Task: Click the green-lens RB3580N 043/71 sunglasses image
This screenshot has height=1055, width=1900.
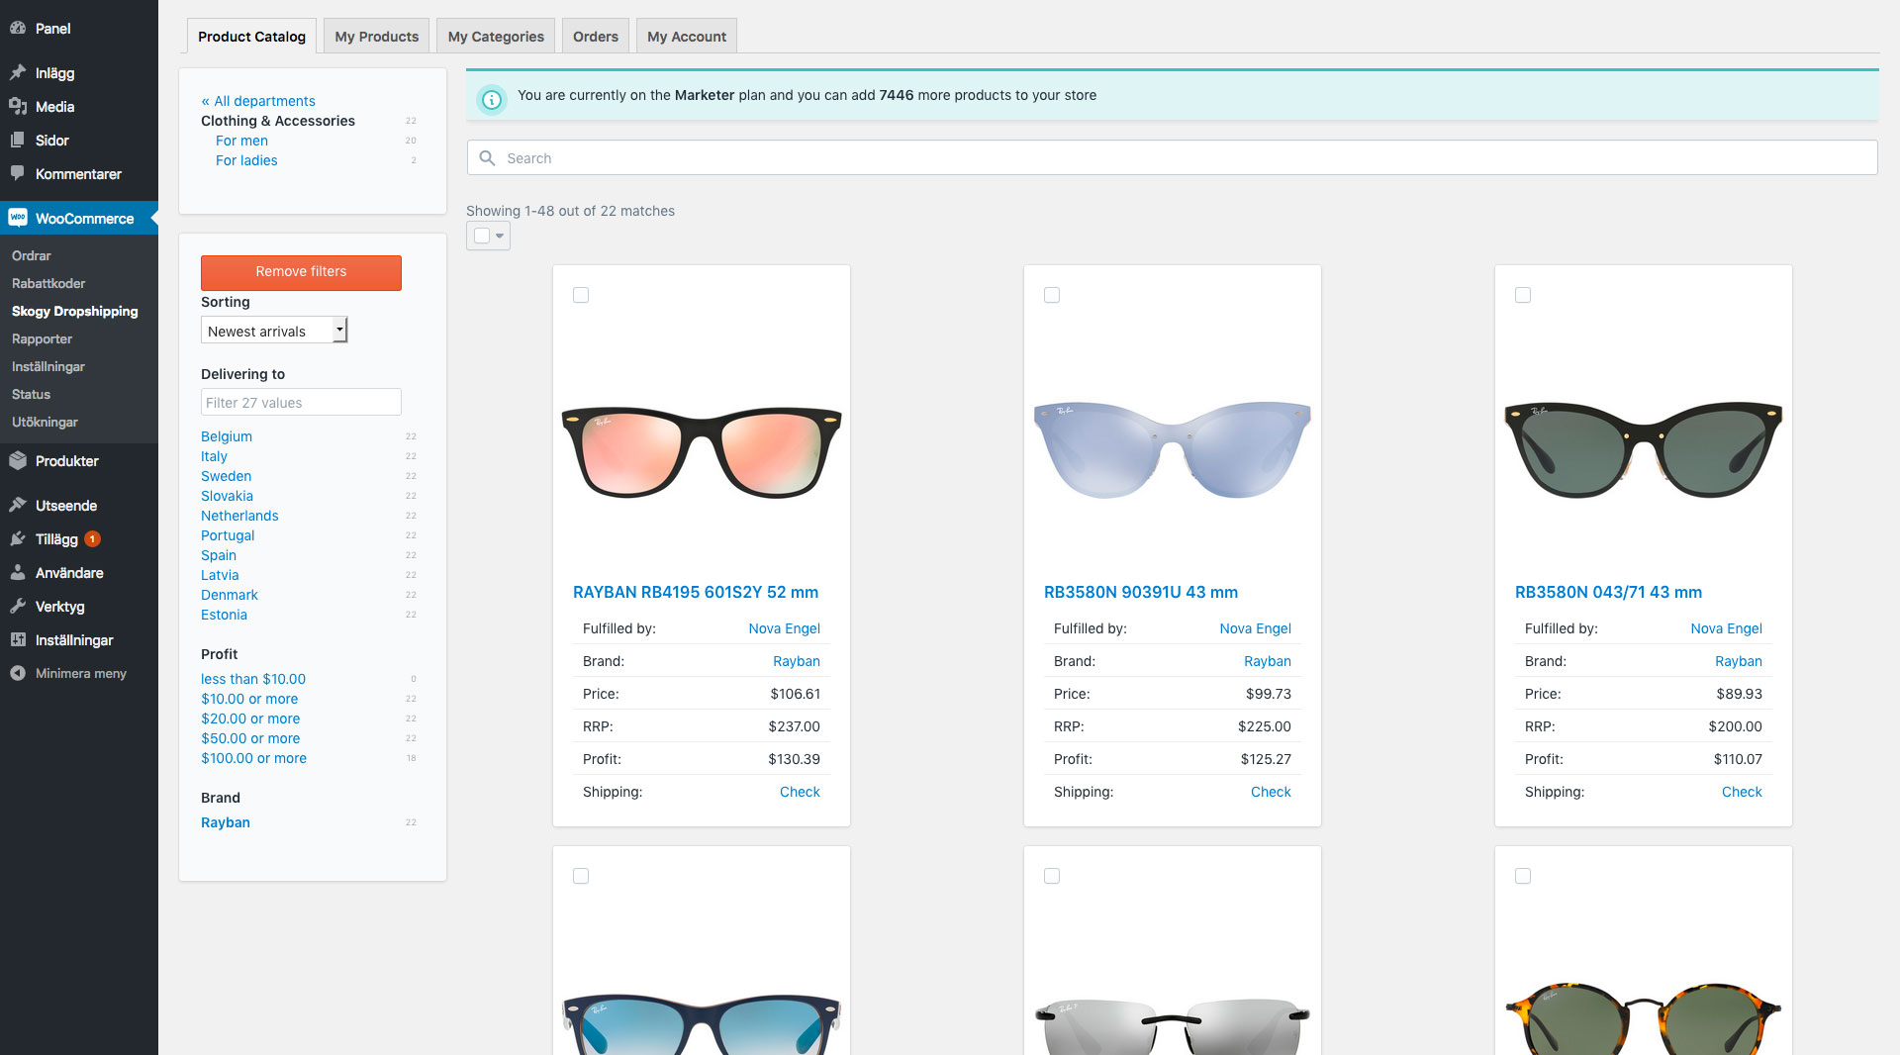Action: 1644,450
